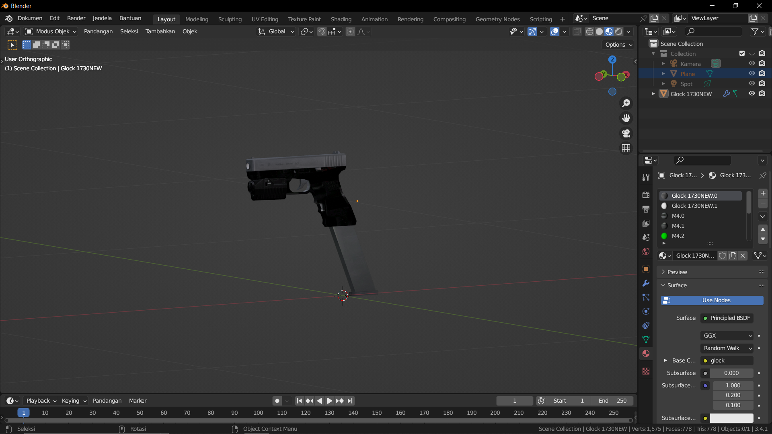Hide the Kamera object in viewport

pyautogui.click(x=751, y=63)
